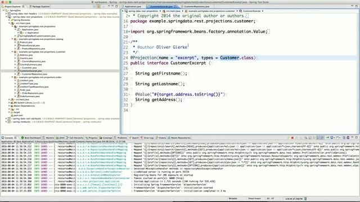360x202 pixels.
Task: Collapse projections.catalog package
Action: (12, 39)
